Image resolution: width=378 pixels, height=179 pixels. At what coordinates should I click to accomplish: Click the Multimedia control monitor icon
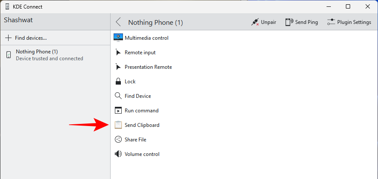(118, 38)
